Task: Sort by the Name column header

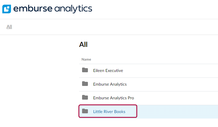Action: [x=86, y=59]
